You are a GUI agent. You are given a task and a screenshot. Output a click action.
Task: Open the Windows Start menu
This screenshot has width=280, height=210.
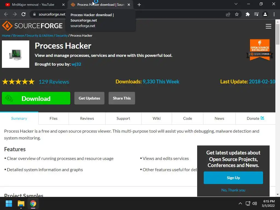click(9, 203)
